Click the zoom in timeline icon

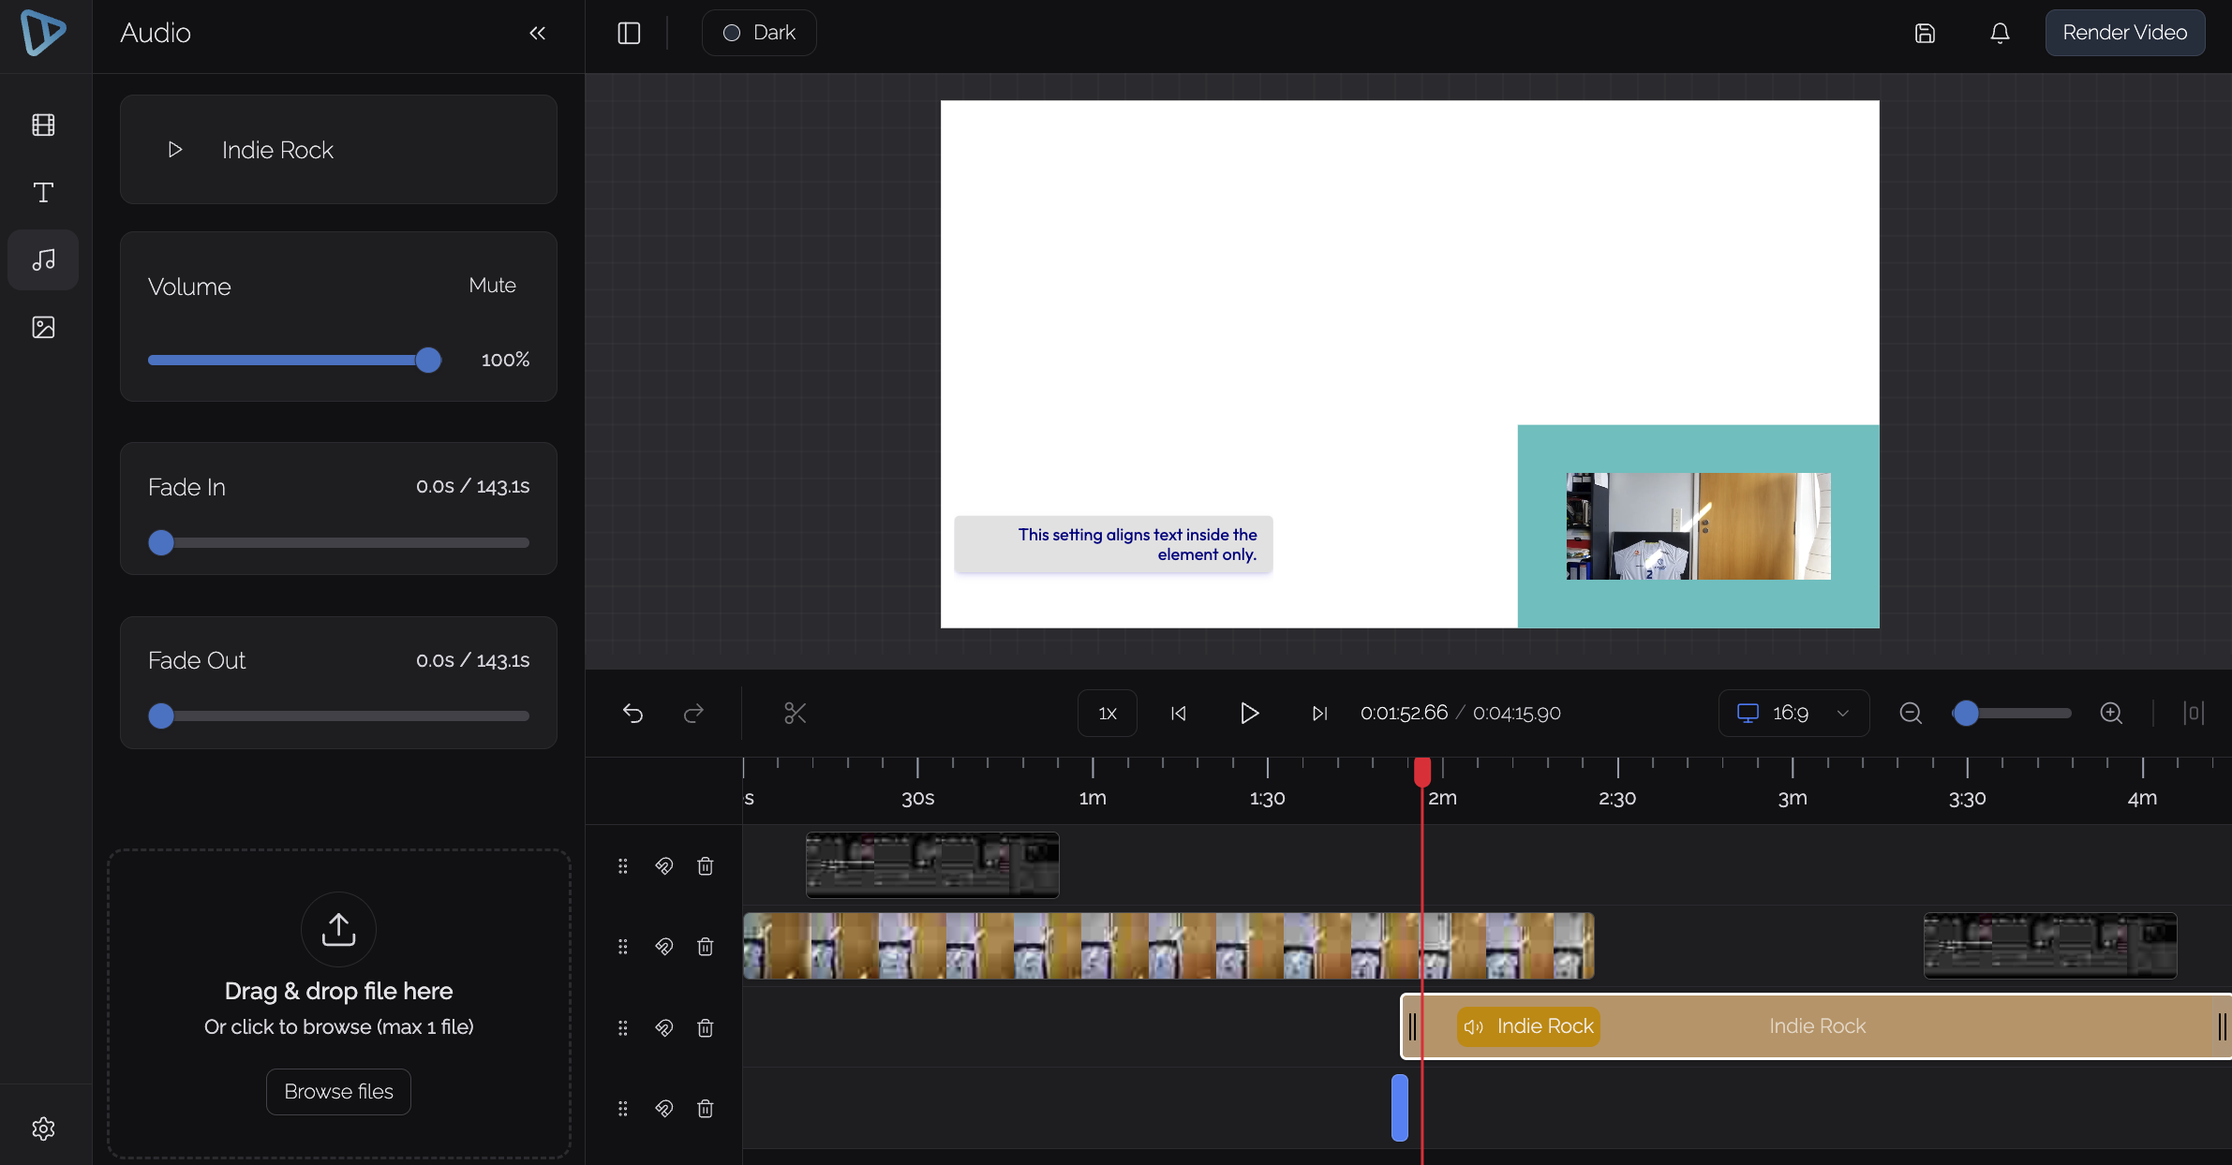click(2110, 714)
